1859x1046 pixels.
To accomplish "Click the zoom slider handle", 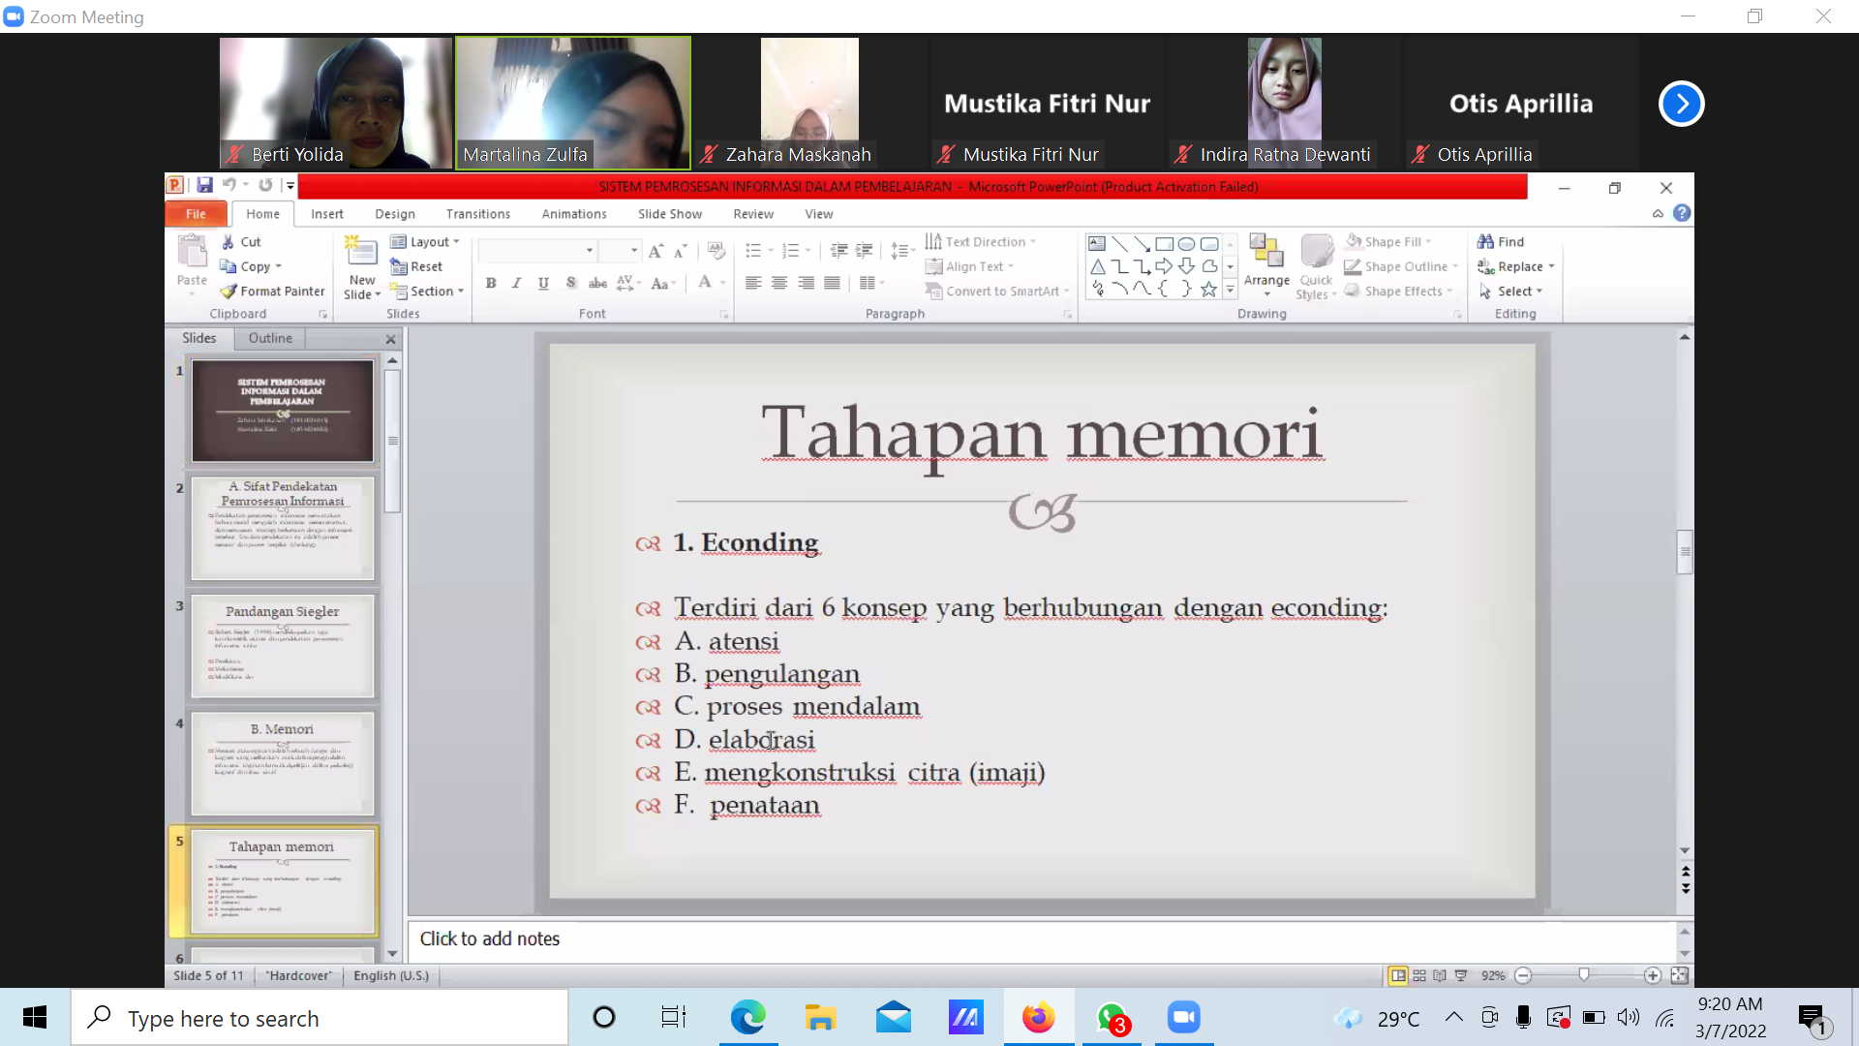I will (1584, 975).
